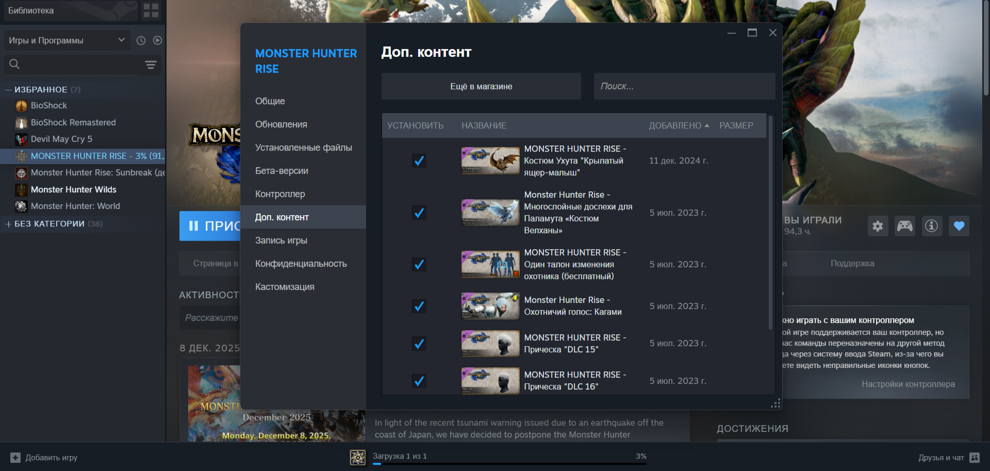
Task: Switch library to grid view icon
Action: [151, 10]
